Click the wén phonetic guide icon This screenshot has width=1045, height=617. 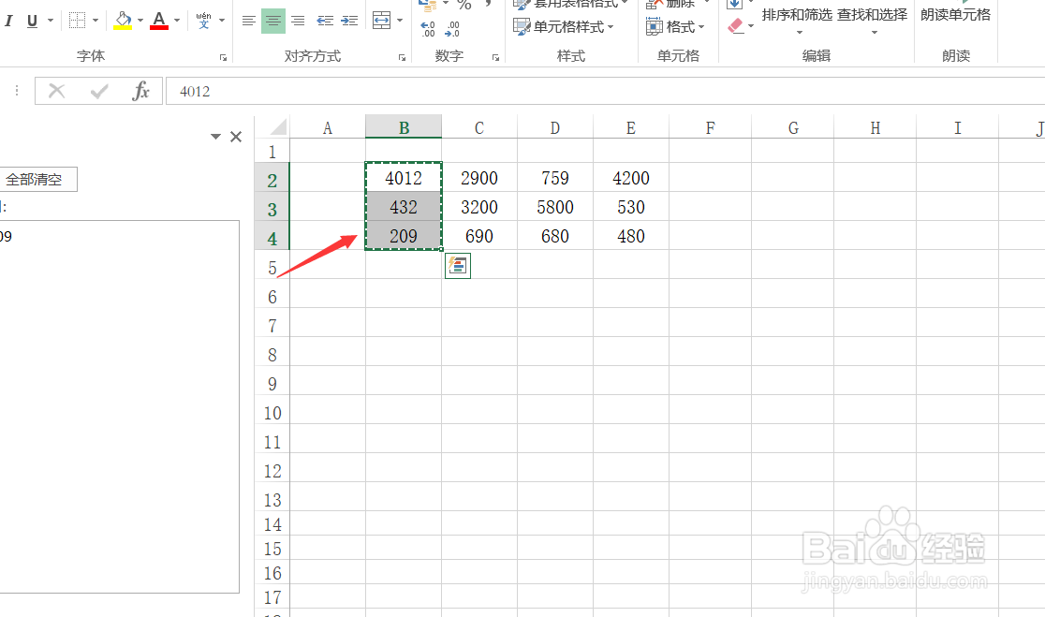[x=204, y=21]
